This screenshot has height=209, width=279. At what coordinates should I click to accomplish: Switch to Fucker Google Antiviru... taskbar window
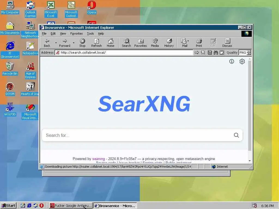(x=71, y=206)
